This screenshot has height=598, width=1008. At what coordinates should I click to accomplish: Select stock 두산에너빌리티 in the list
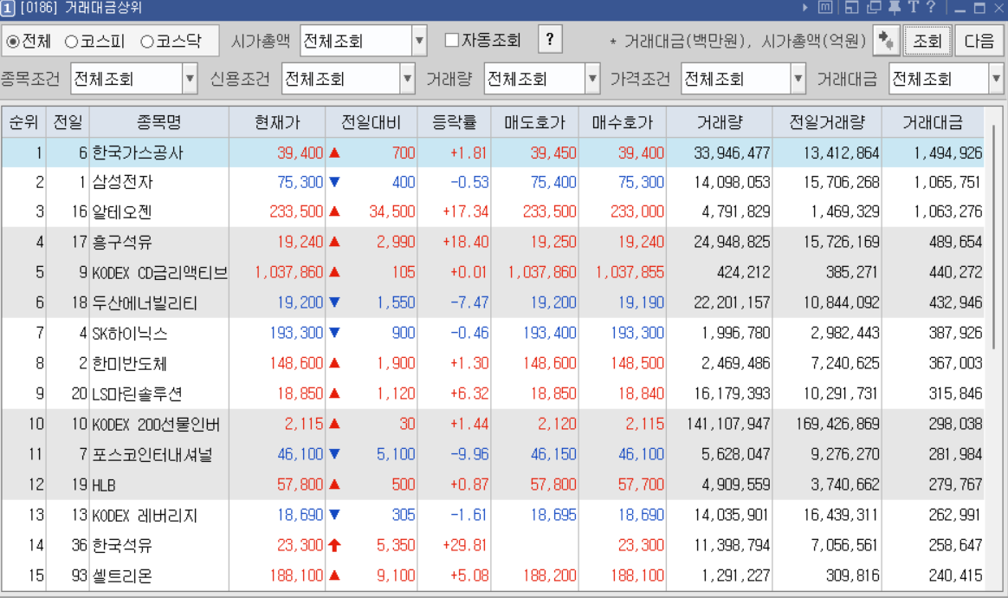(145, 302)
